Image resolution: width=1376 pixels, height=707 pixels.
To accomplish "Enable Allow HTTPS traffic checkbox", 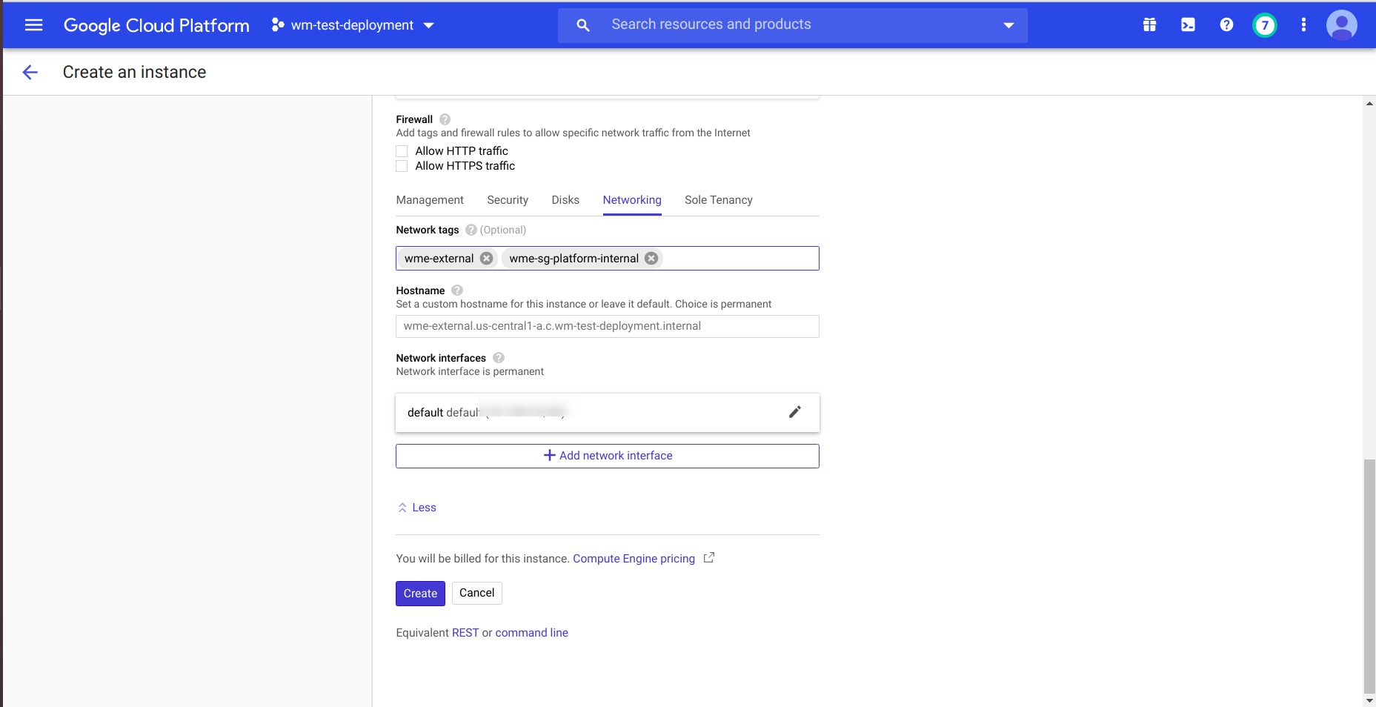I will [402, 166].
